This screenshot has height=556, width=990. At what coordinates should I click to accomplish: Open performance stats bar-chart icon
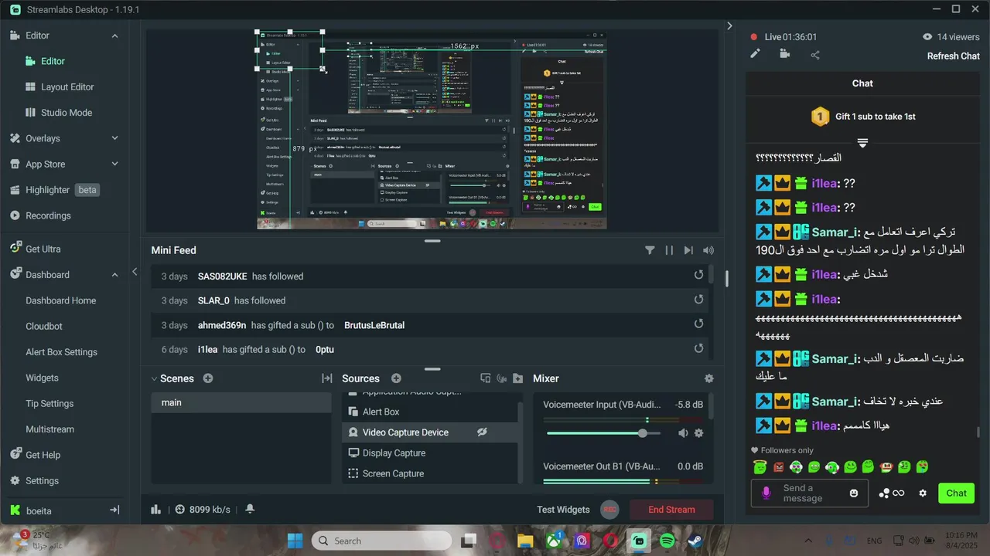[155, 509]
